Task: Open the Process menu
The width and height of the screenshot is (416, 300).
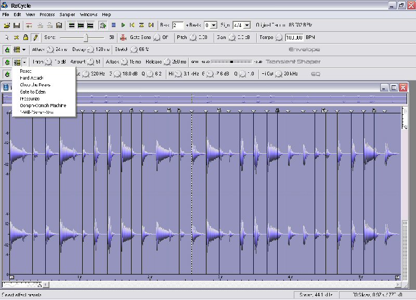Action: (47, 15)
